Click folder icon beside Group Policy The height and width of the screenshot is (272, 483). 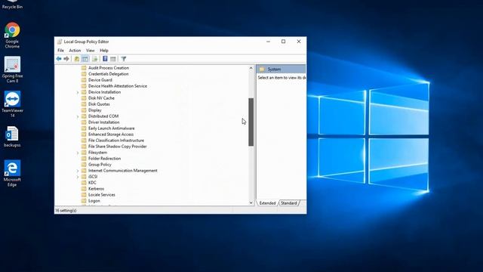[84, 165]
